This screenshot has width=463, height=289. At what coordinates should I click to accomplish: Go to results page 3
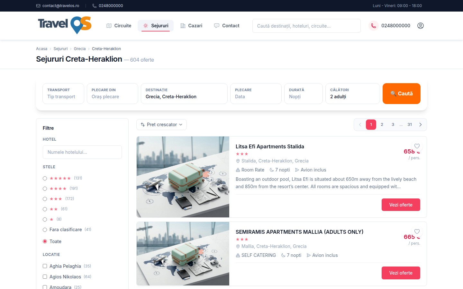[393, 125]
